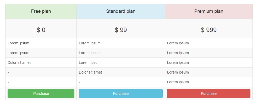Click third Lorem ipsum in Standard plan
The image size is (258, 104).
click(x=90, y=63)
